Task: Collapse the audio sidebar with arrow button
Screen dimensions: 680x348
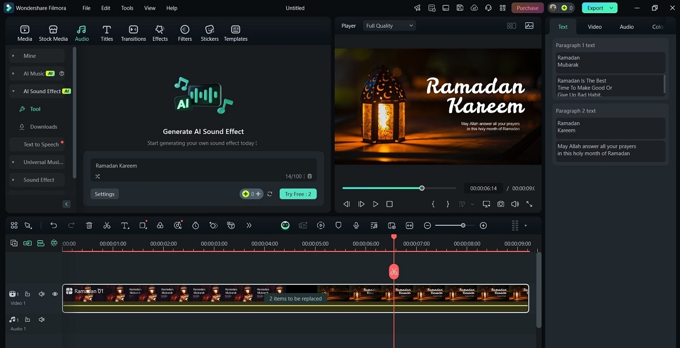Action: point(67,204)
